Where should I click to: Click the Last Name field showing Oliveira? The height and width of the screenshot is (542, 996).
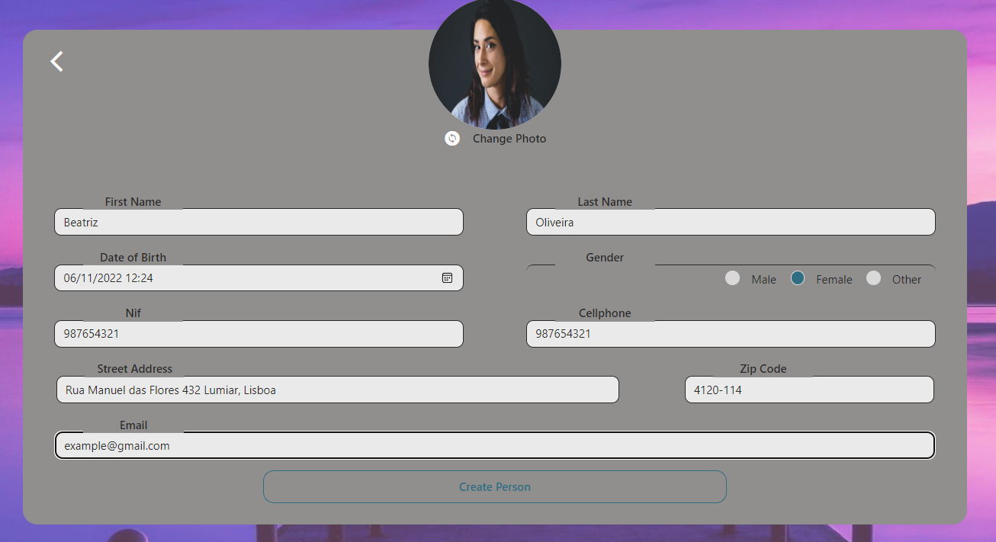tap(730, 222)
